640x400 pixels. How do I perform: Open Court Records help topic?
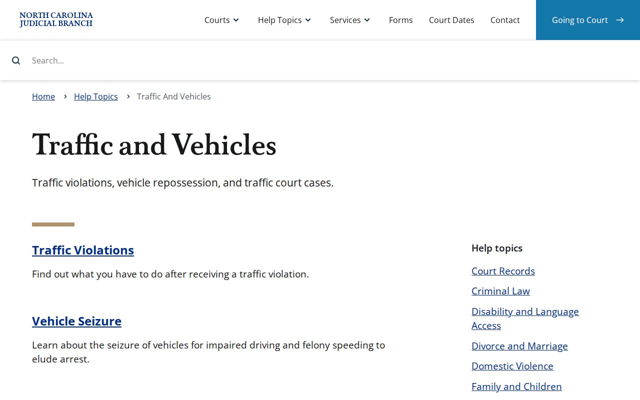tap(503, 271)
